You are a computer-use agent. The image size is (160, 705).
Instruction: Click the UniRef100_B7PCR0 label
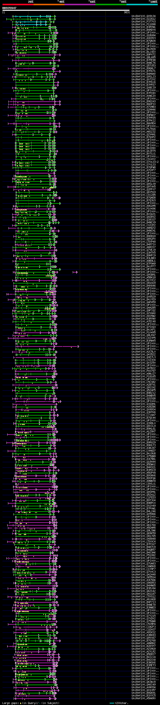(x=143, y=93)
